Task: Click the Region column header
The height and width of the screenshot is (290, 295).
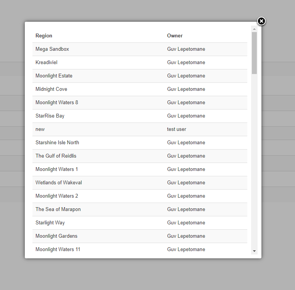Action: point(44,36)
